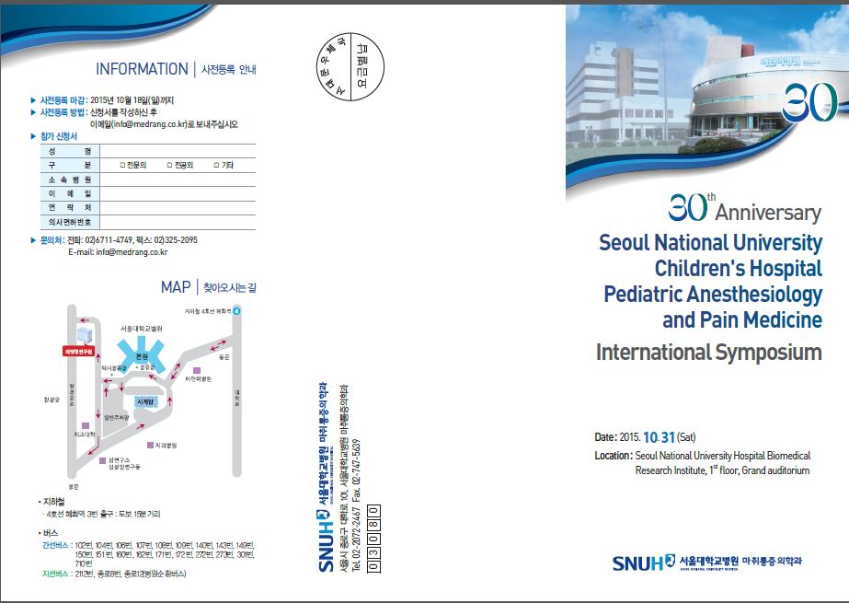Click the MAP heading
The width and height of the screenshot is (849, 603).
point(176,286)
